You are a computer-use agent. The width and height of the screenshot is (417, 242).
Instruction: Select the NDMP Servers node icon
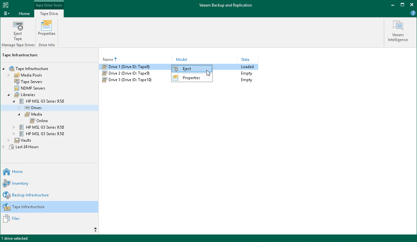coord(17,88)
